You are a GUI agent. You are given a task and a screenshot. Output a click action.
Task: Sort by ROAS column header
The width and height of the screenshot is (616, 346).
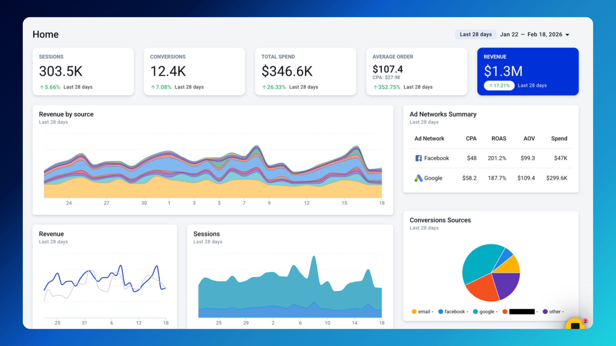499,138
